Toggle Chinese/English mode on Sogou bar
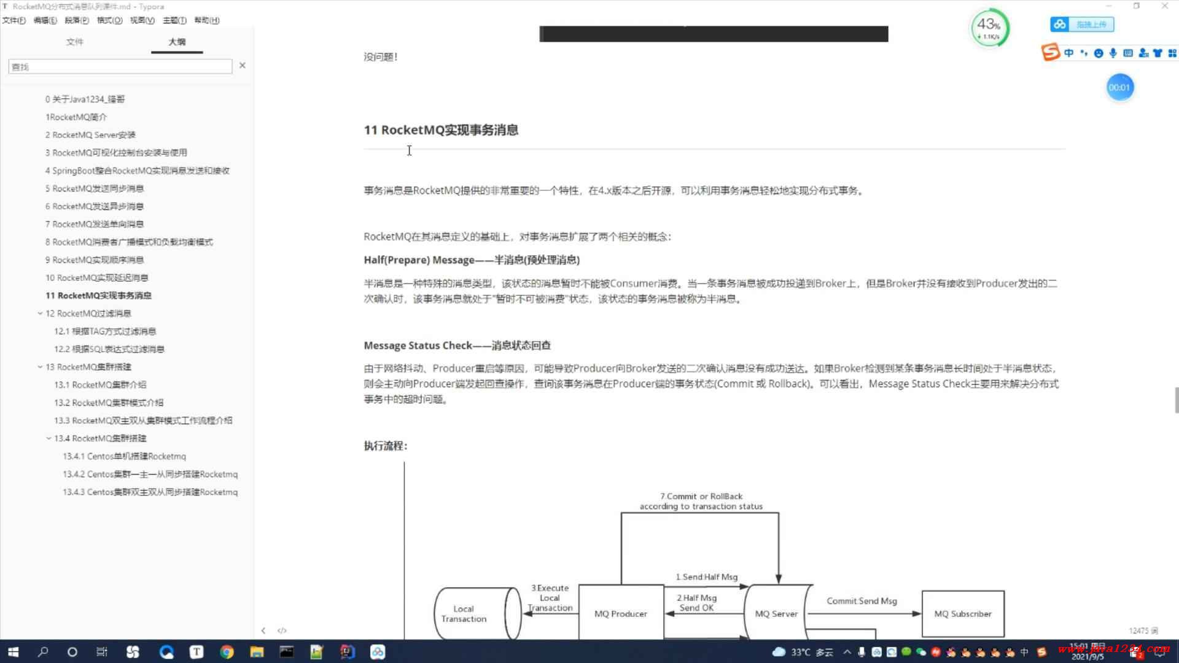 pos(1069,53)
